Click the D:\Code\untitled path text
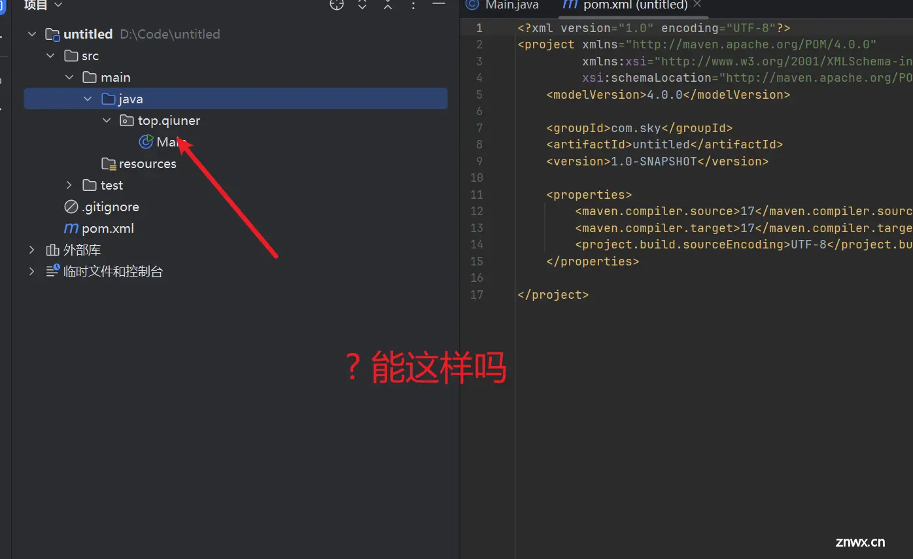The width and height of the screenshot is (913, 559). (x=170, y=34)
